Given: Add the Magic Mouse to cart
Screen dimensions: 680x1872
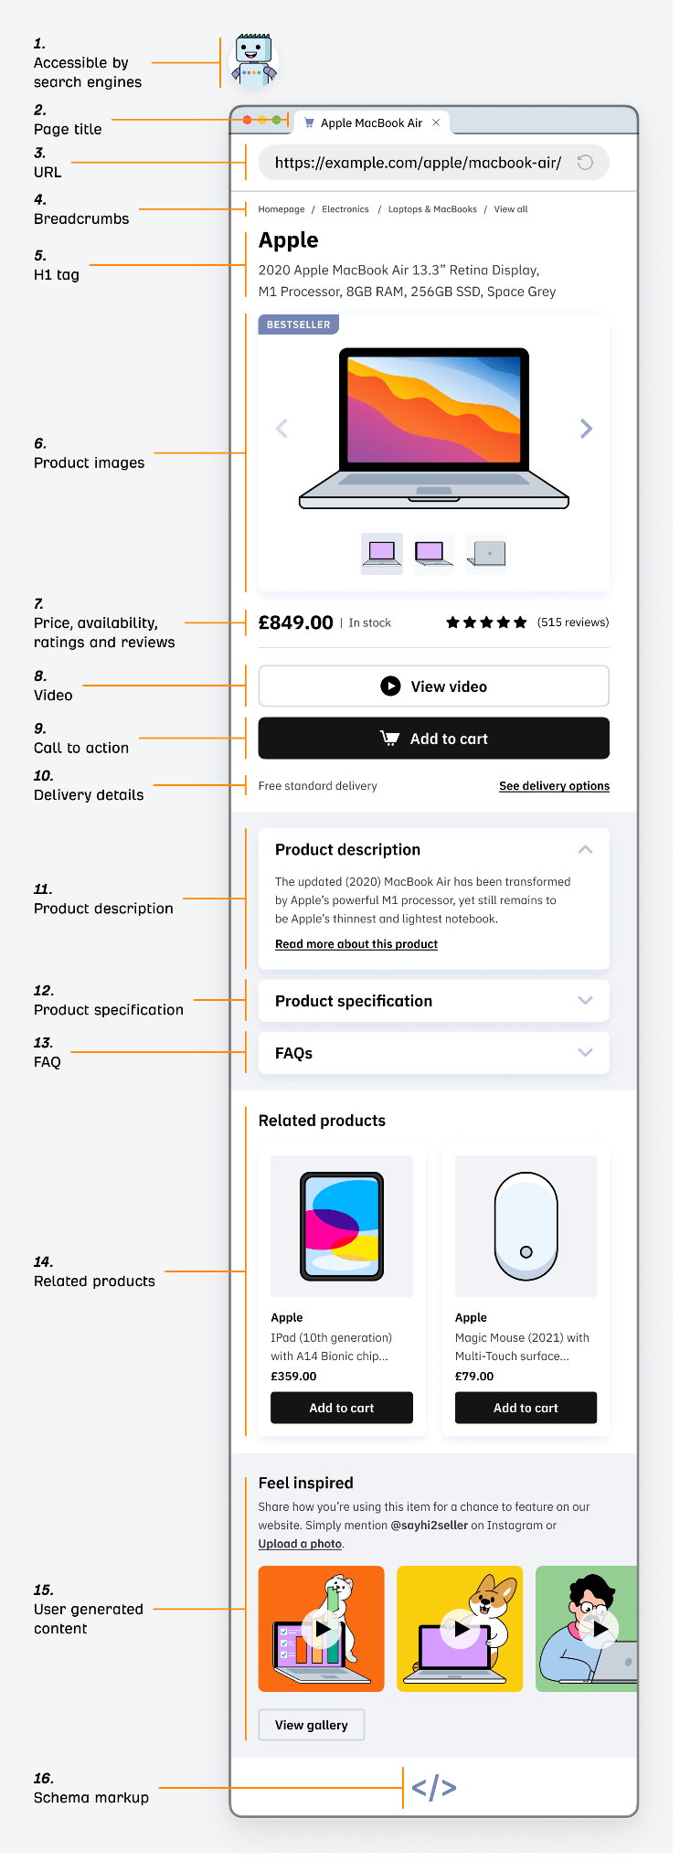Looking at the screenshot, I should point(526,1408).
